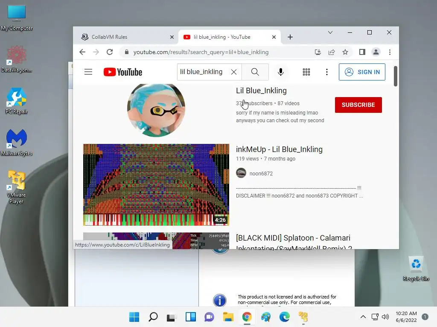The image size is (437, 327).
Task: Open the YouTube apps grid
Action: coord(306,72)
